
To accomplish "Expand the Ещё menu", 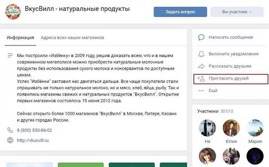I will click(213, 91).
